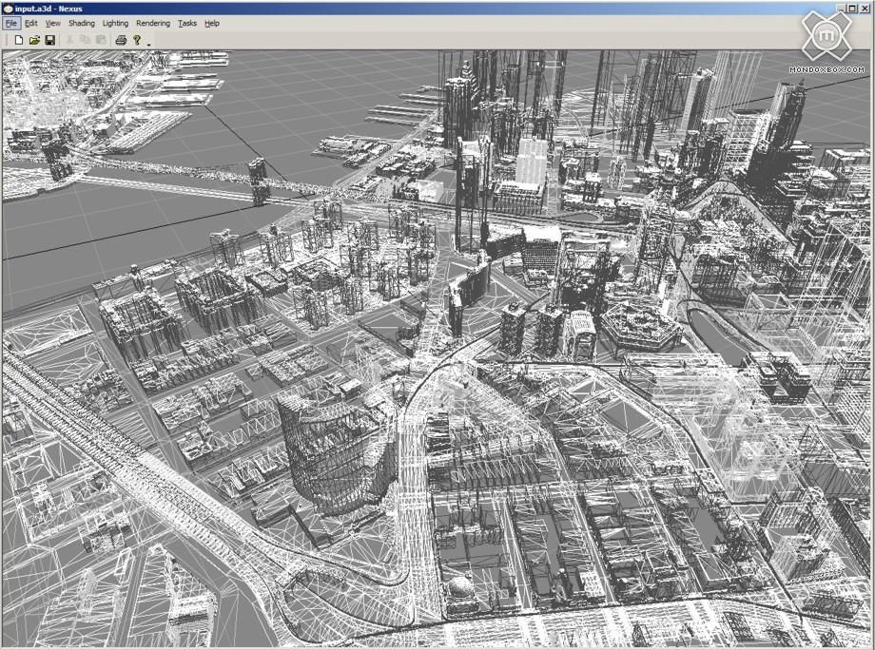Click the Paste clipboard toolbar icon
This screenshot has height=650, width=875.
click(x=101, y=40)
